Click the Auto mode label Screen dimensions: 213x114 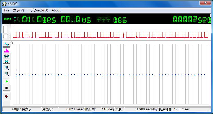click(8, 19)
